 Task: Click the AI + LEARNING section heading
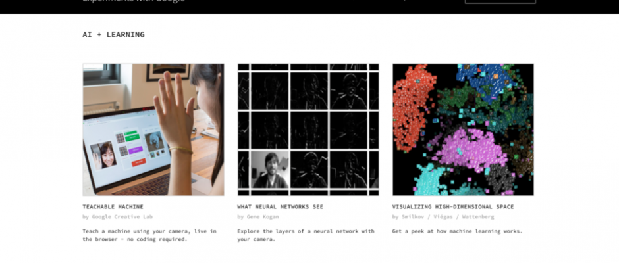coord(114,34)
